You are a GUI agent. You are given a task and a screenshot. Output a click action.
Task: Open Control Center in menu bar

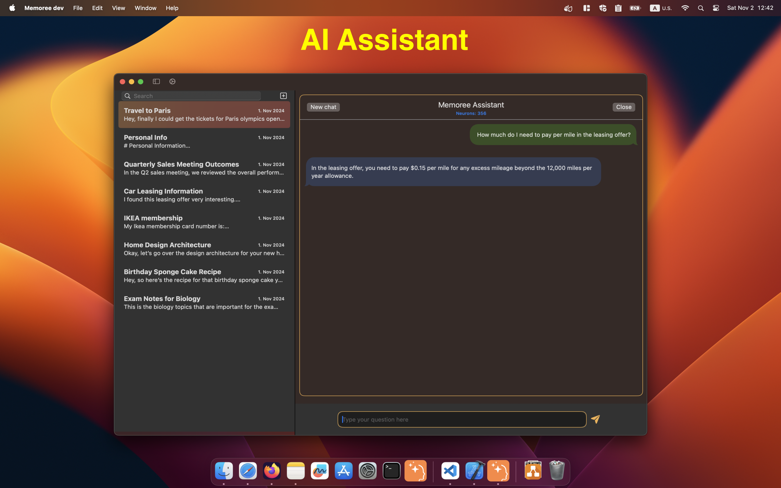click(715, 8)
